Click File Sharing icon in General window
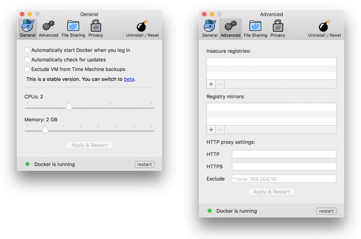361x239 pixels. coord(73,28)
